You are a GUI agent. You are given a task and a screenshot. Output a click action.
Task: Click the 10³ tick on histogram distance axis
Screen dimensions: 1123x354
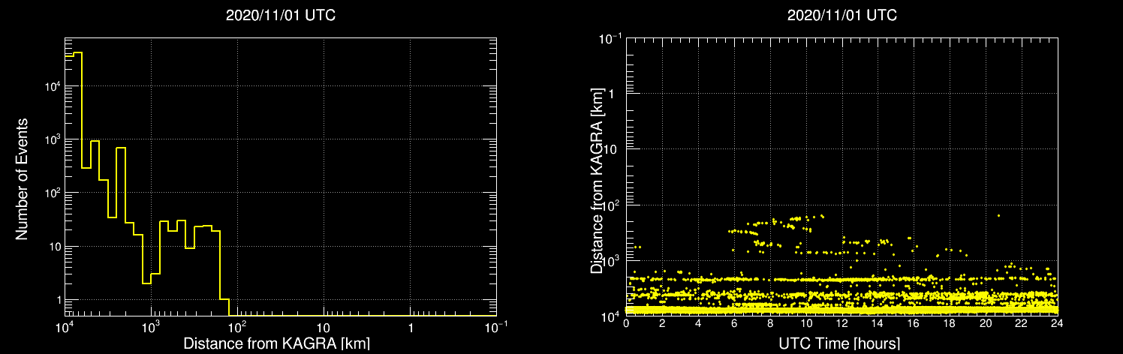point(151,326)
